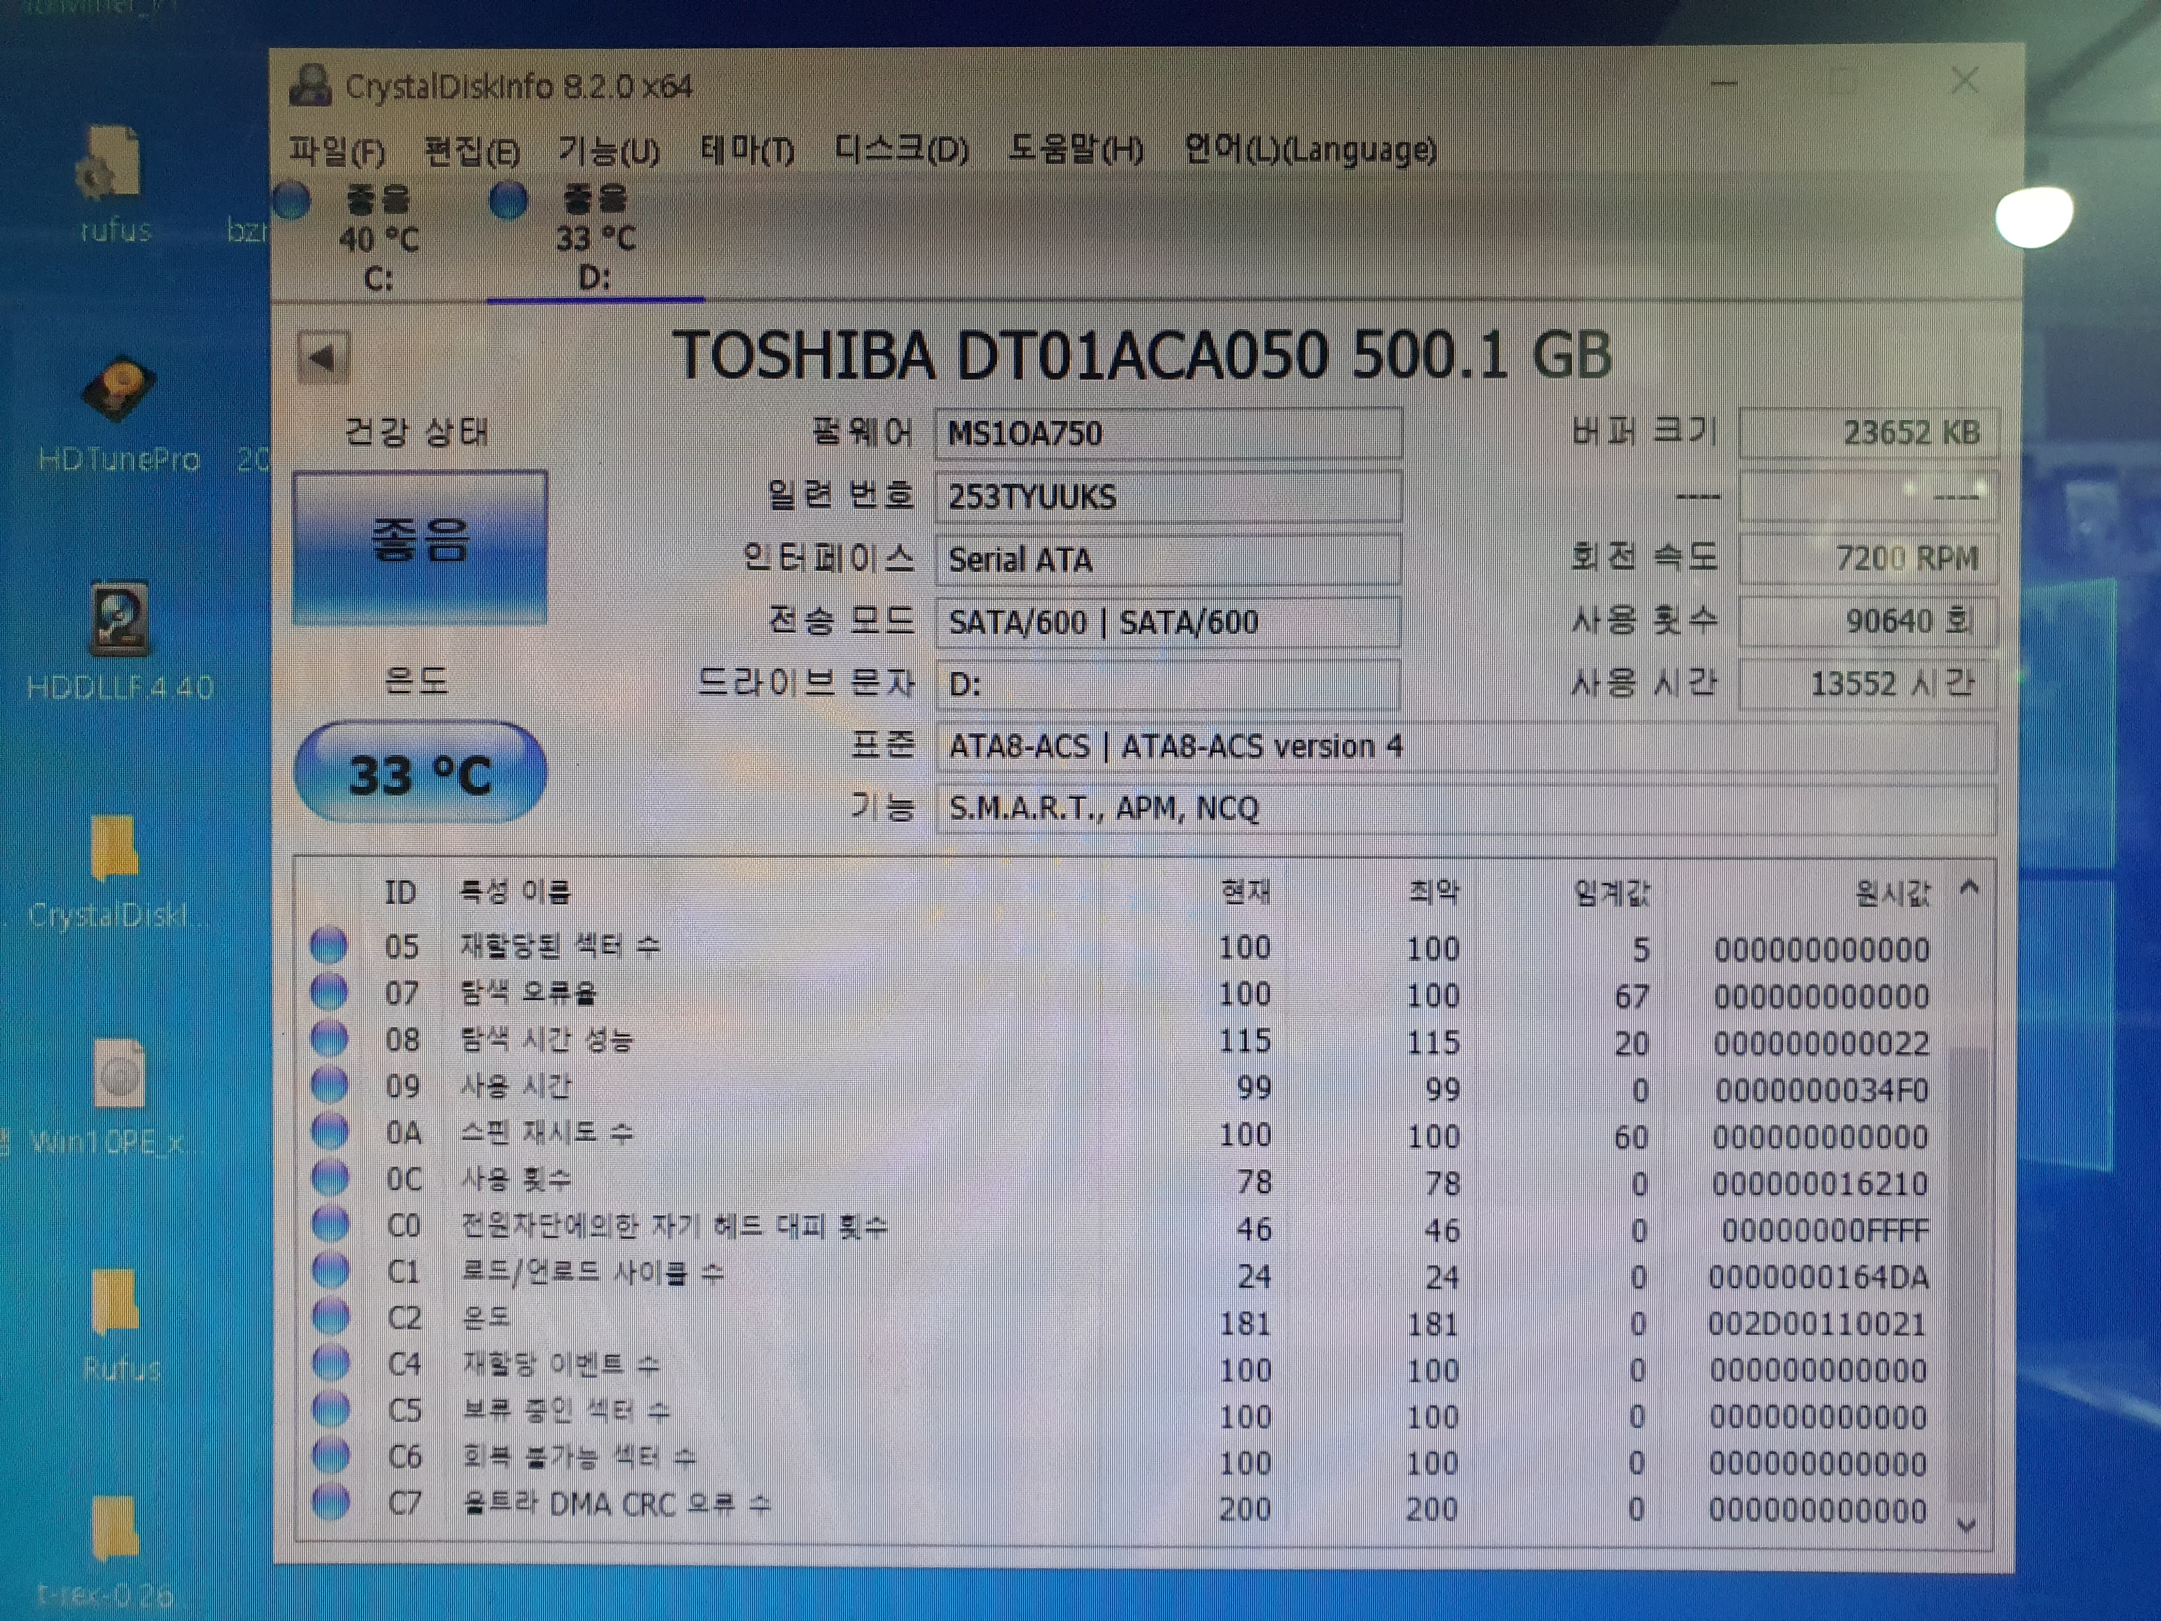Click the power on hours 13552 시간
The height and width of the screenshot is (1621, 2161).
coord(1868,684)
